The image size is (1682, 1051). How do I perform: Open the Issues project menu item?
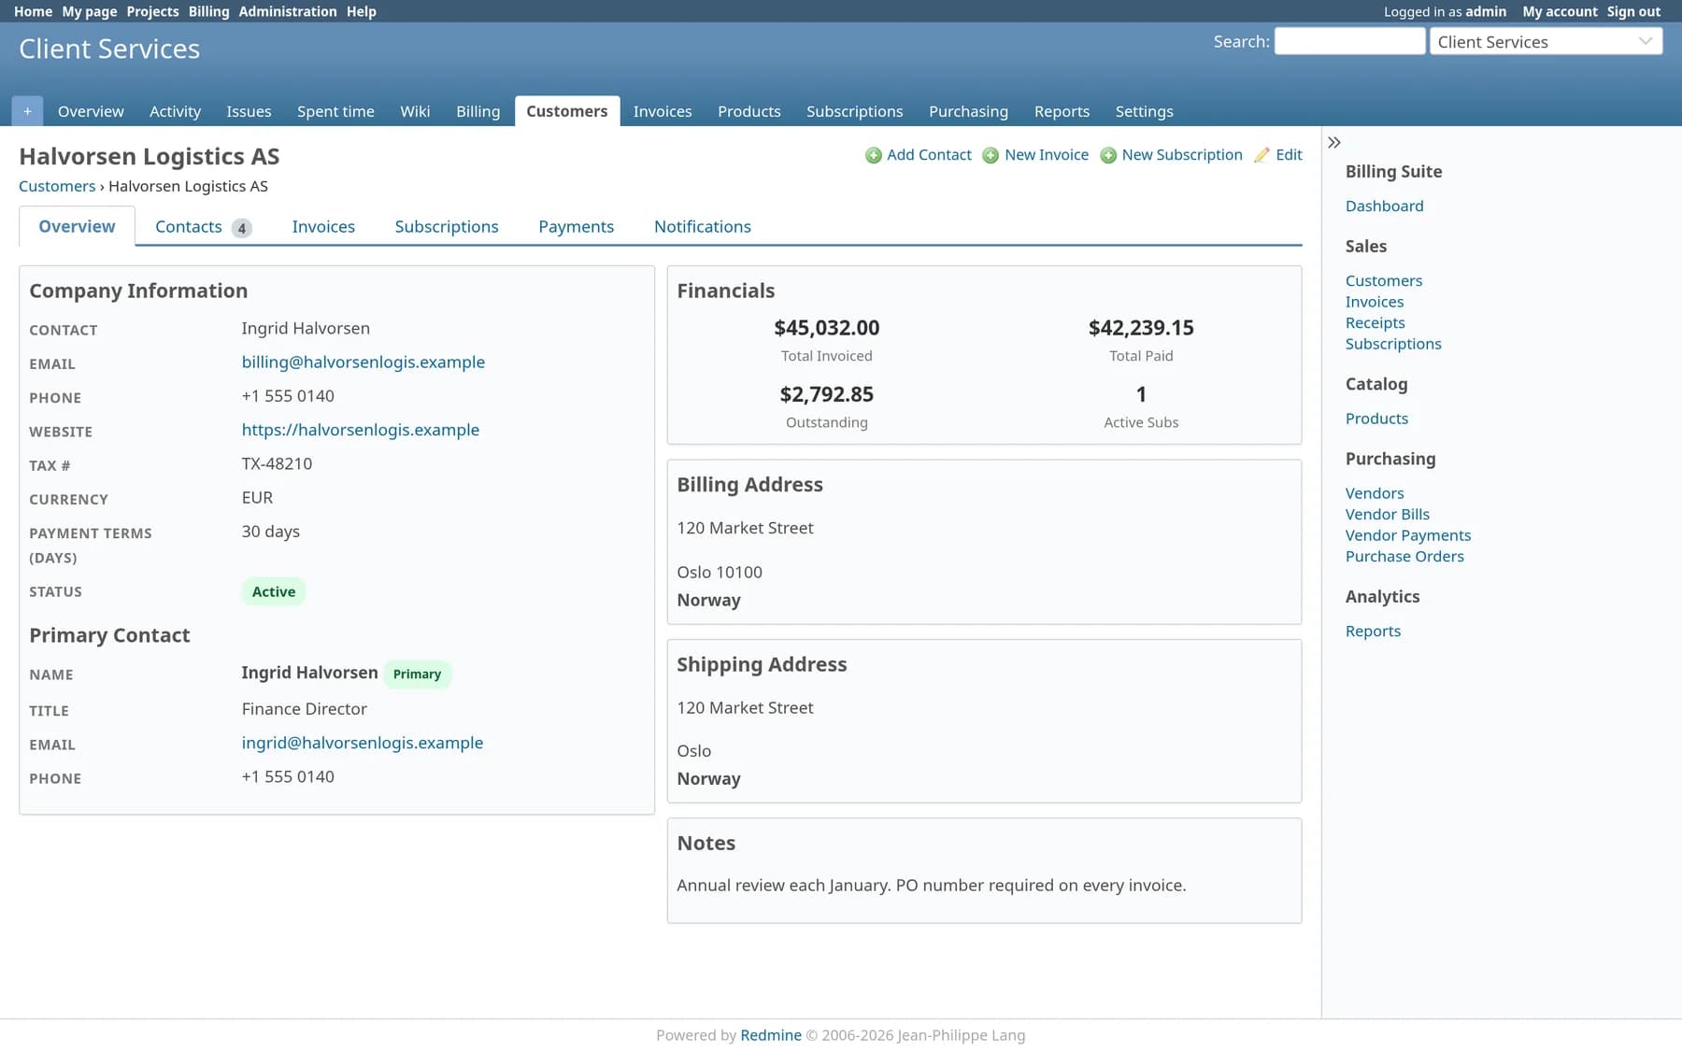[249, 111]
